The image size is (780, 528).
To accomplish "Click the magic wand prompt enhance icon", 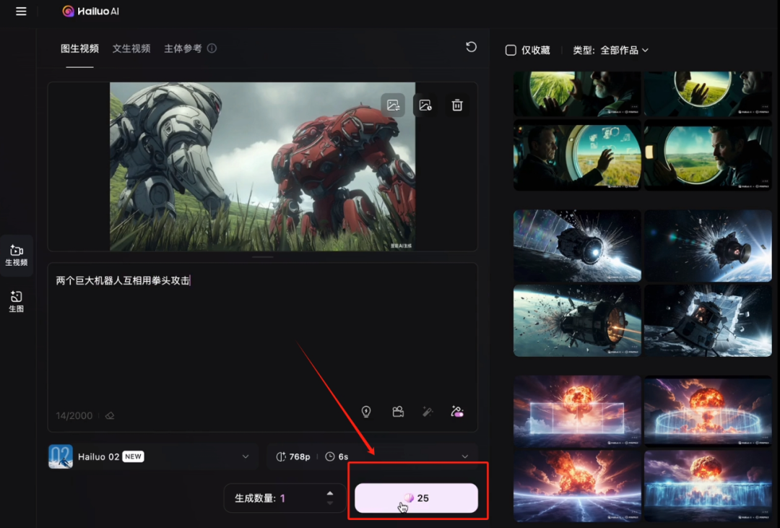I will coord(427,411).
